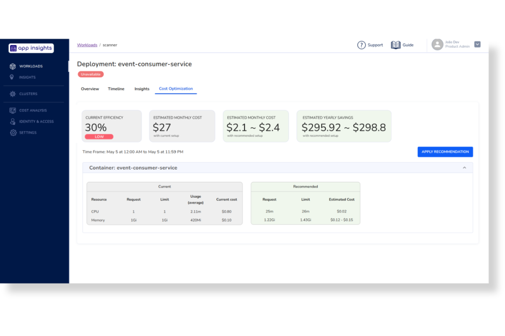The width and height of the screenshot is (505, 336).
Task: Click the Product Admin role text
Action: pos(457,47)
